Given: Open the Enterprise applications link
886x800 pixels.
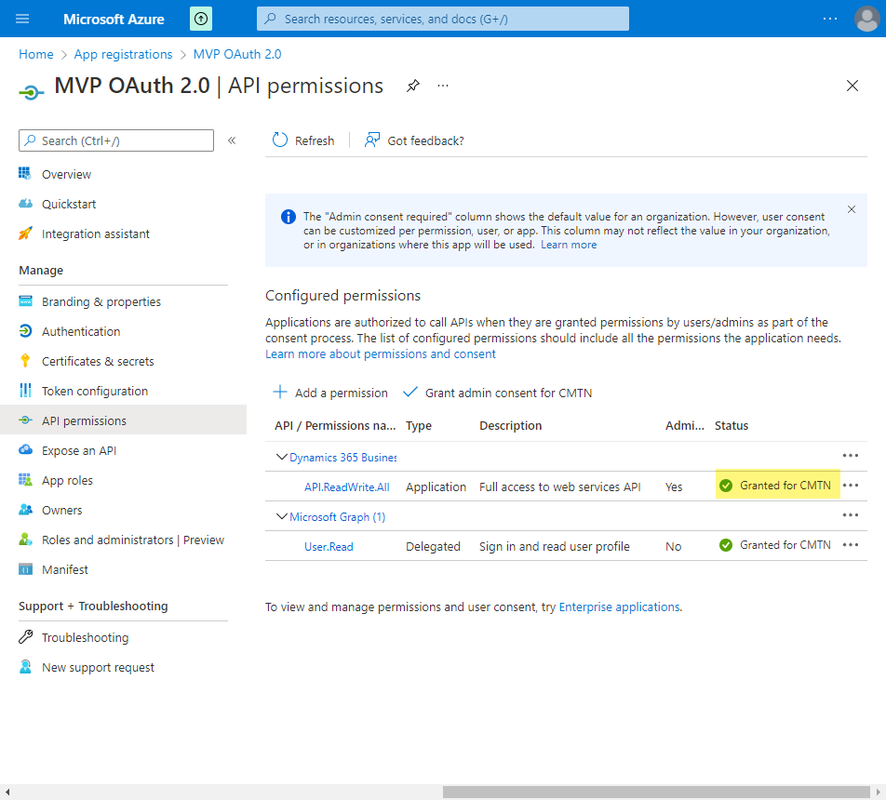Looking at the screenshot, I should pyautogui.click(x=619, y=607).
